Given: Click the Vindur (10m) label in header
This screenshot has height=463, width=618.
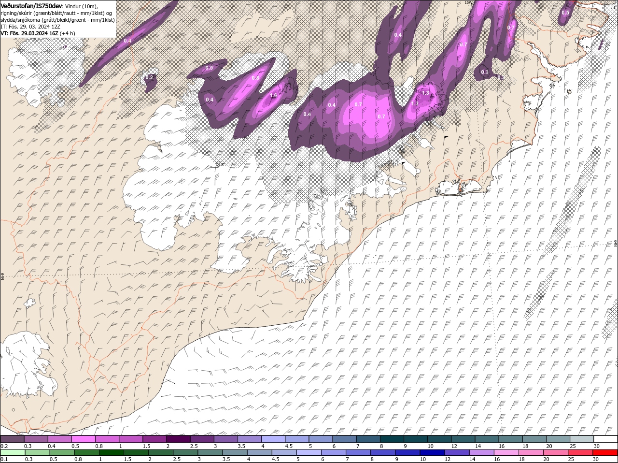Looking at the screenshot, I should pyautogui.click(x=81, y=6).
